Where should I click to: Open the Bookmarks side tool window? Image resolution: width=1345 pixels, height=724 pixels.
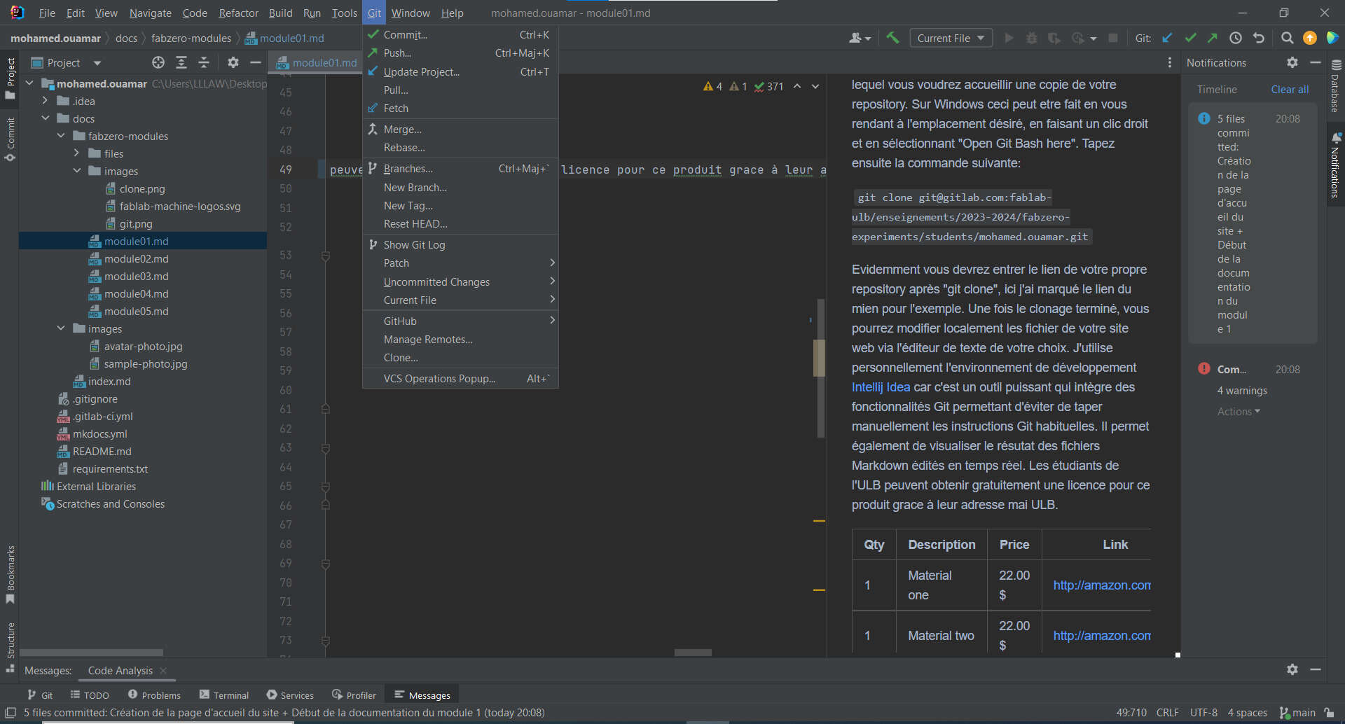[x=10, y=574]
